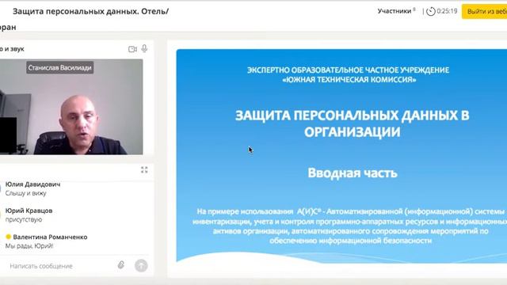
Task: Toggle the webcam camera icon
Action: coord(132,49)
